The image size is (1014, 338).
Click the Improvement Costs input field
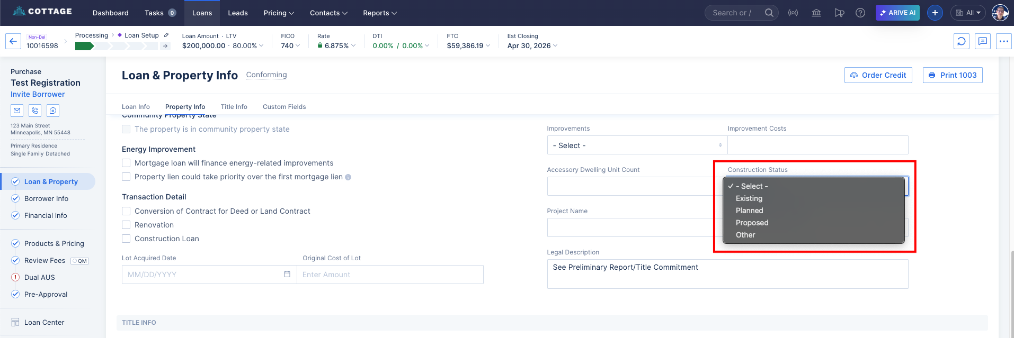click(x=817, y=145)
